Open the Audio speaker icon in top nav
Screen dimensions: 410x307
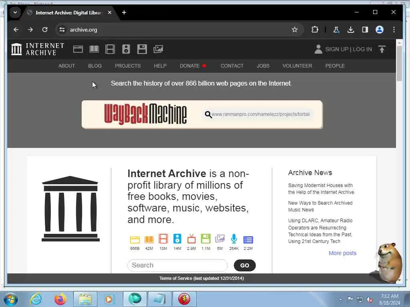pos(126,49)
